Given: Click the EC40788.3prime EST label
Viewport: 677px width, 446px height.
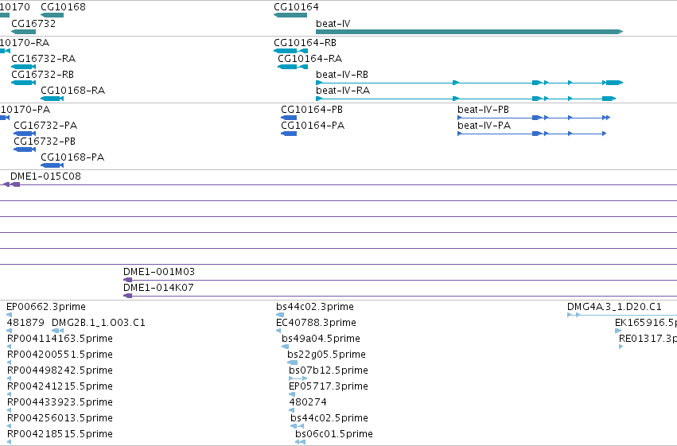Looking at the screenshot, I should pyautogui.click(x=316, y=323).
